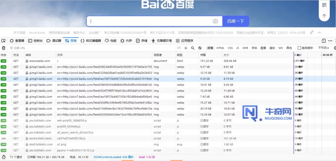Image resolution: width=336 pixels, height=161 pixels.
Task: Click the plus icon in network toolbar
Action: click(x=186, y=48)
